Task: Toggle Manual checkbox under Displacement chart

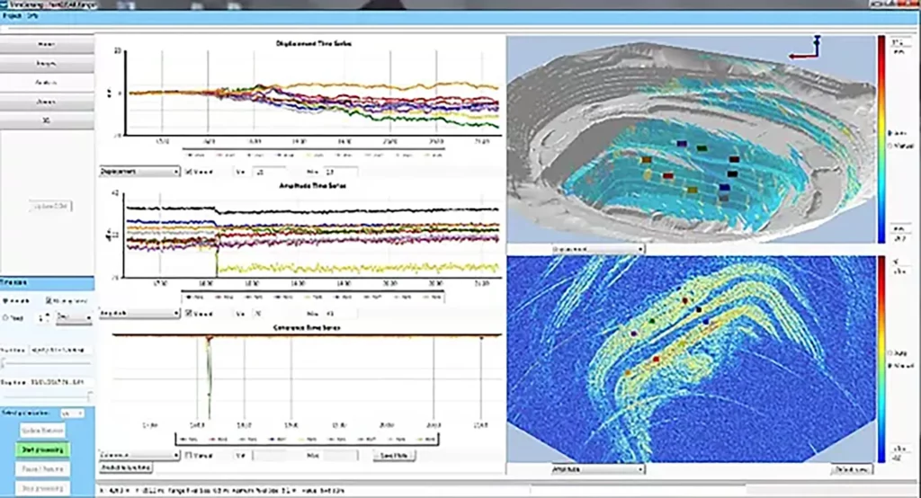Action: 188,172
